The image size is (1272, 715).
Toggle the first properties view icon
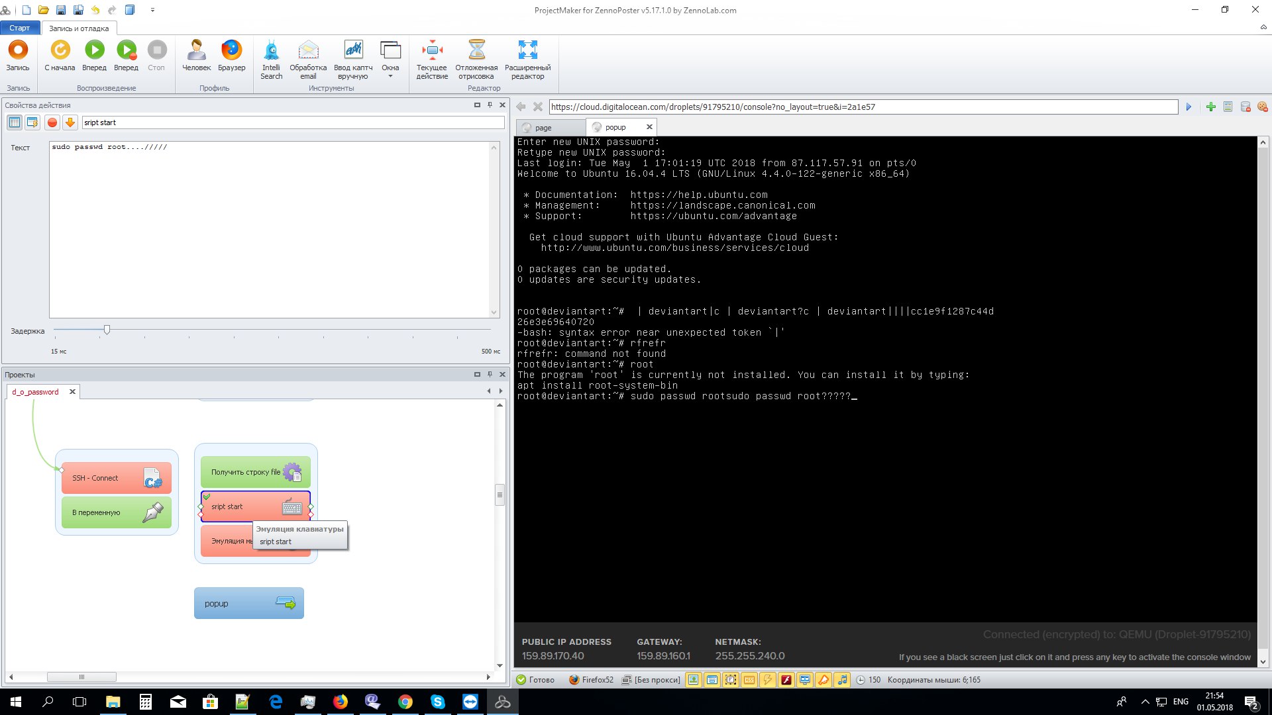pyautogui.click(x=15, y=122)
